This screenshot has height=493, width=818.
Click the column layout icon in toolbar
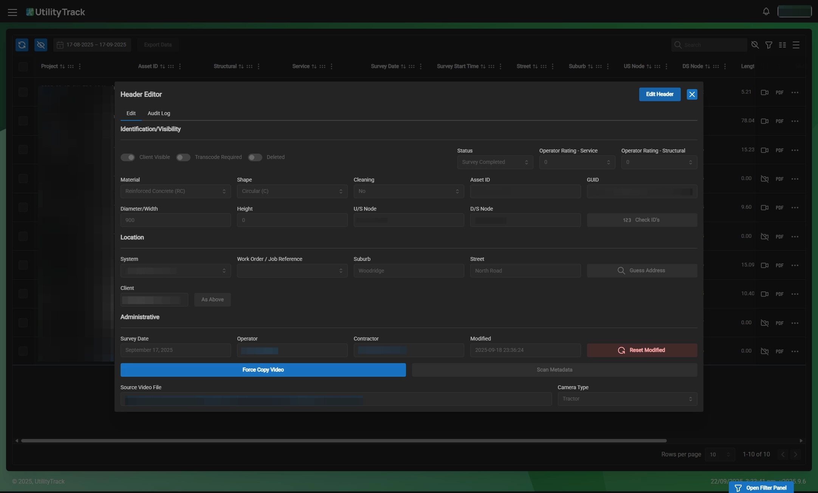(782, 45)
